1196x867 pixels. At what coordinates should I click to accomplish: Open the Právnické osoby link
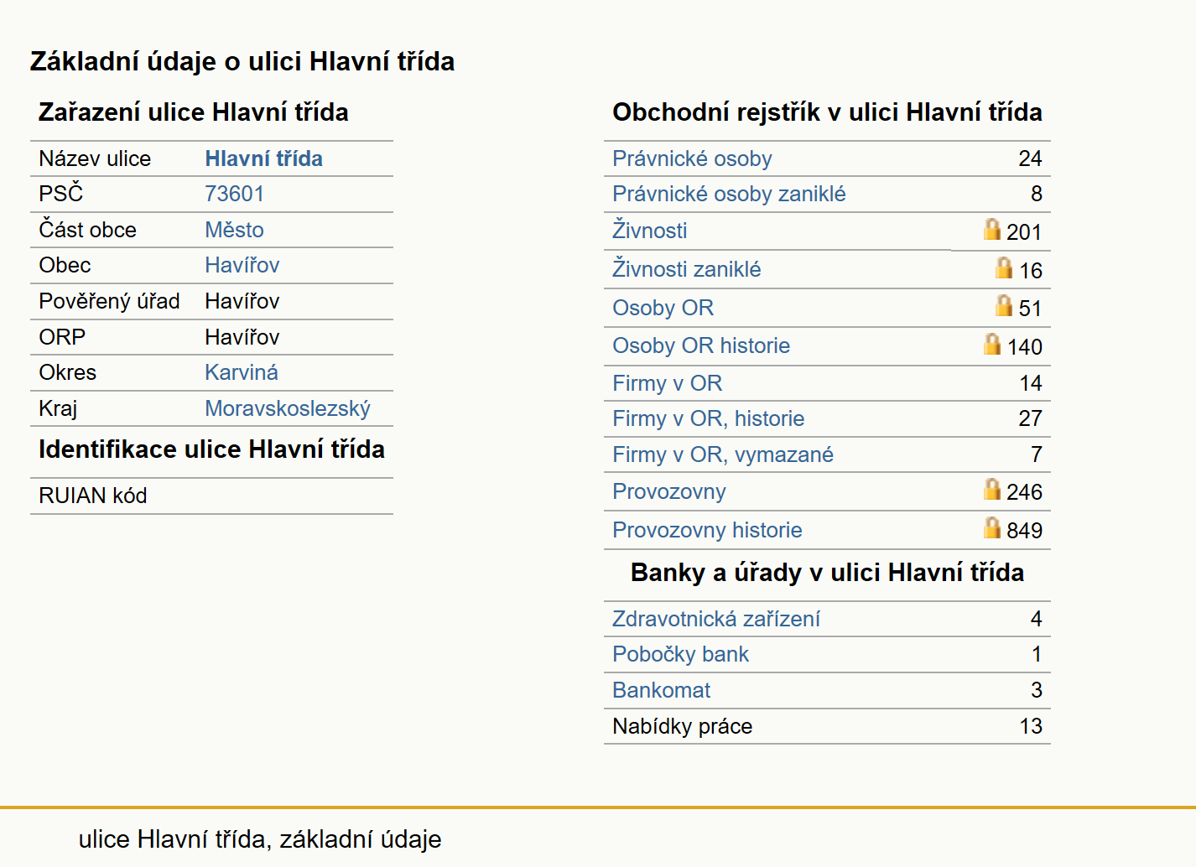[692, 158]
